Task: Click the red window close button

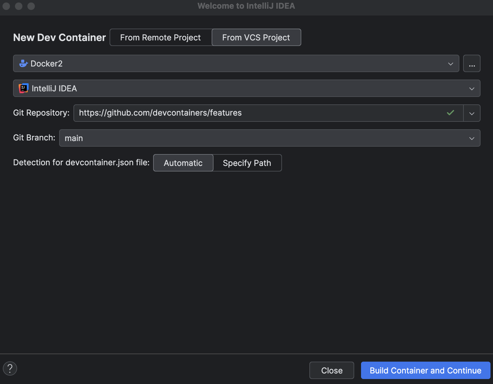Action: 6,6
